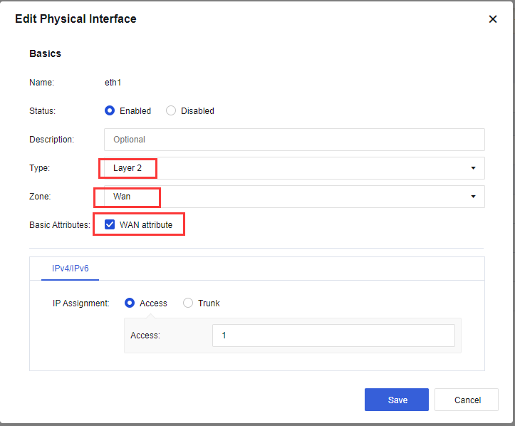This screenshot has width=515, height=426.
Task: Click the Description optional text field
Action: click(x=294, y=140)
